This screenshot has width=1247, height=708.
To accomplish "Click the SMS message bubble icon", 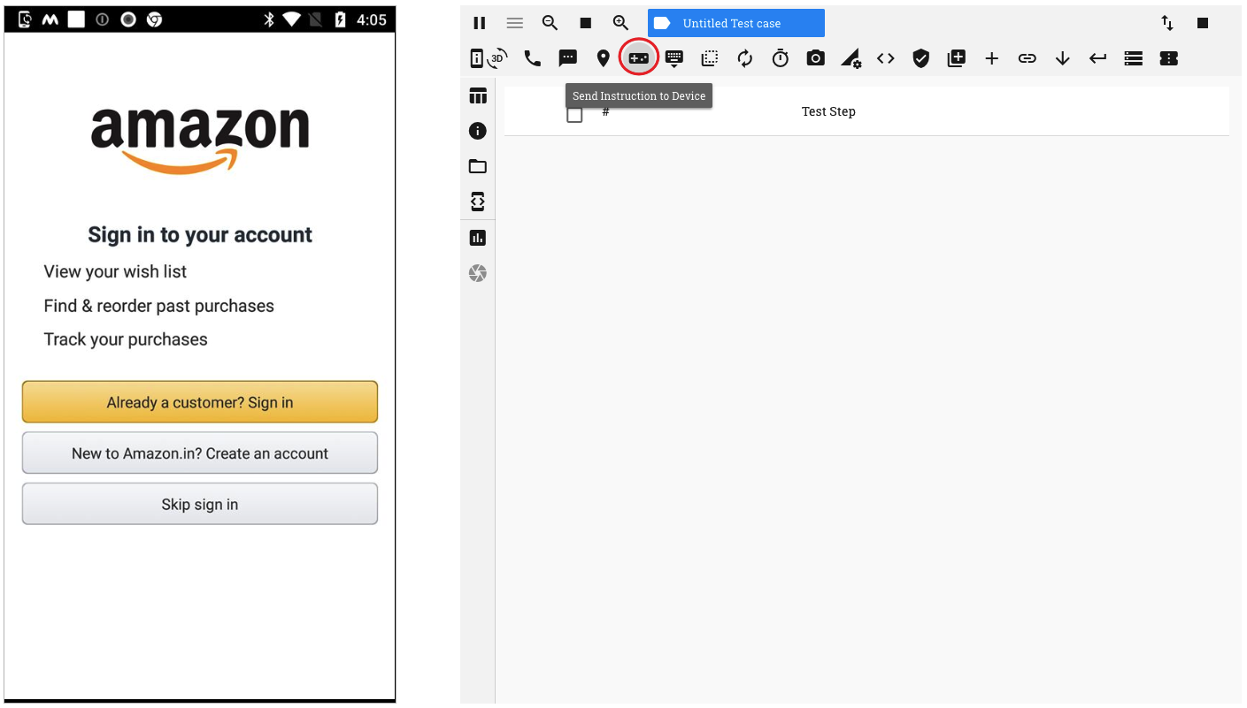I will click(x=567, y=58).
